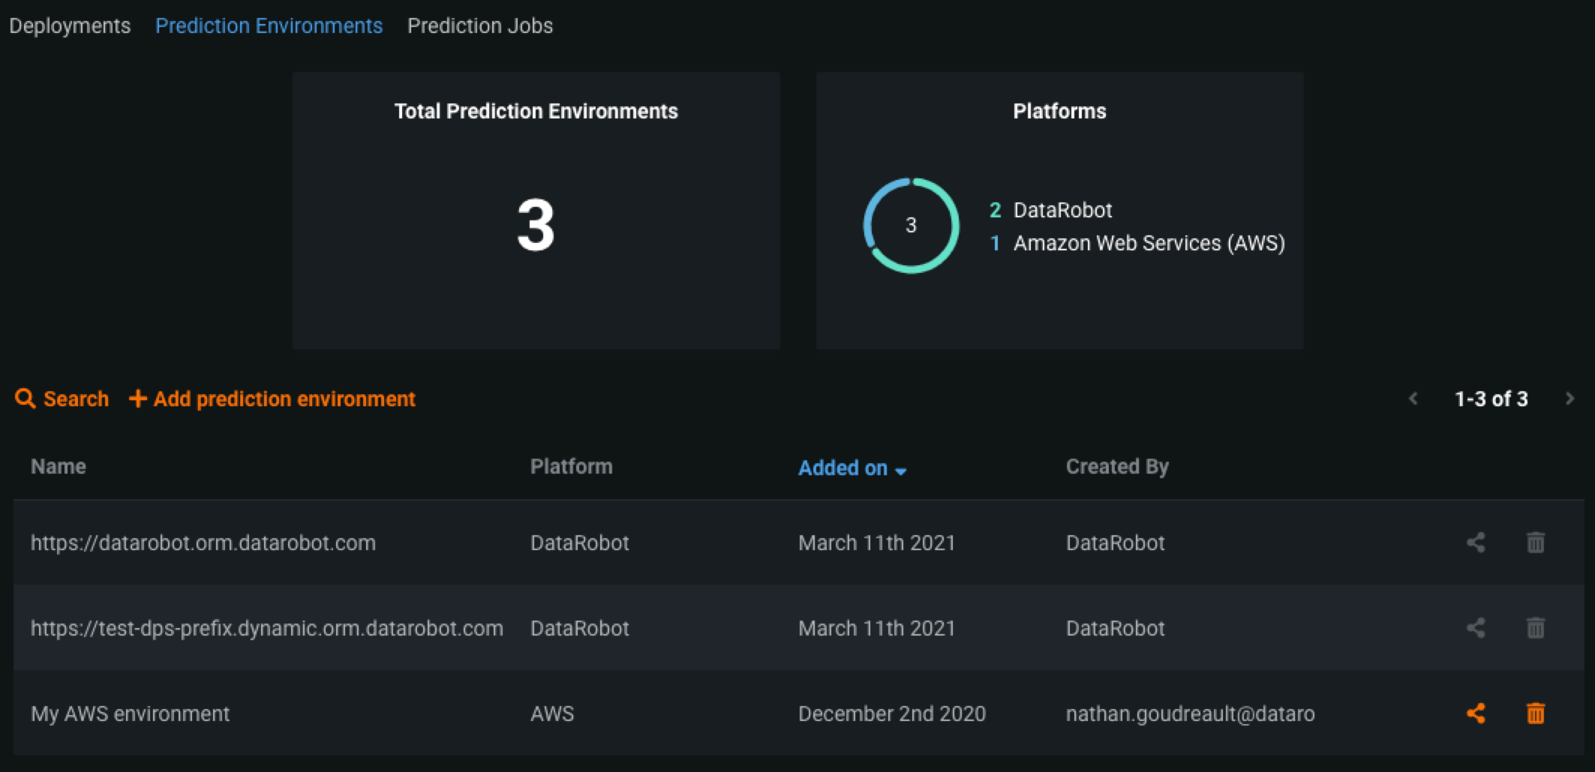Screen dimensions: 1595x772
Task: Click the plus icon to add environment
Action: pyautogui.click(x=137, y=399)
